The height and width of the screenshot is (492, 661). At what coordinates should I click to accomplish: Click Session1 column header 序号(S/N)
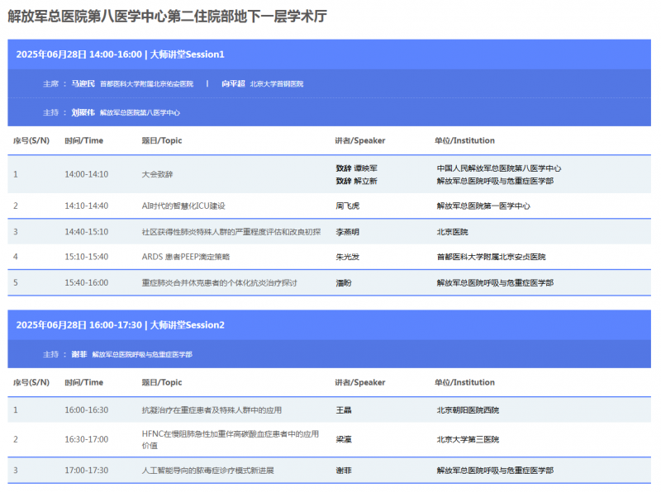31,140
